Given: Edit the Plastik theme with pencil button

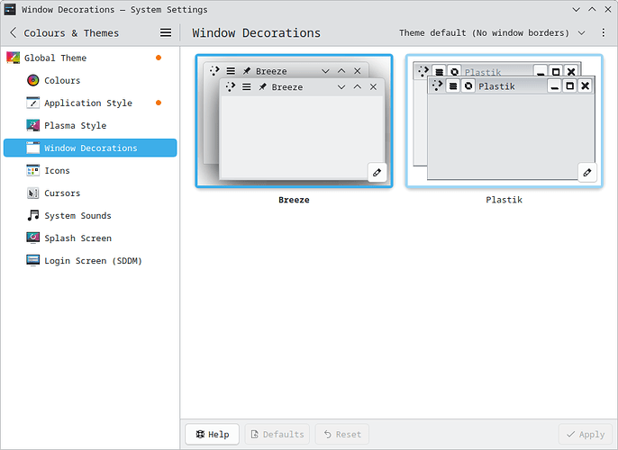Looking at the screenshot, I should [x=587, y=172].
